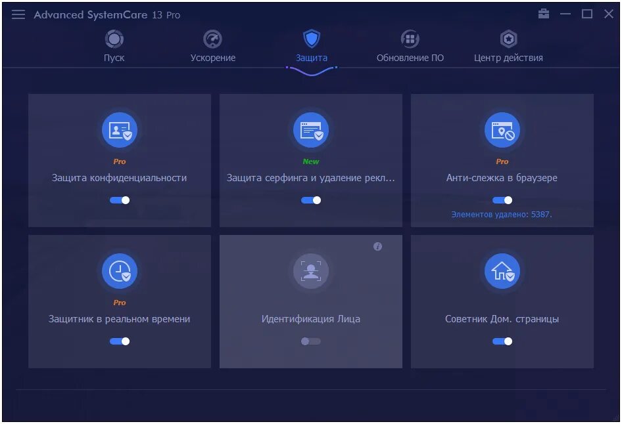Viewport: 622px width, 424px height.
Task: Click Pro badge on Защита конфиденциальности
Action: click(x=120, y=161)
